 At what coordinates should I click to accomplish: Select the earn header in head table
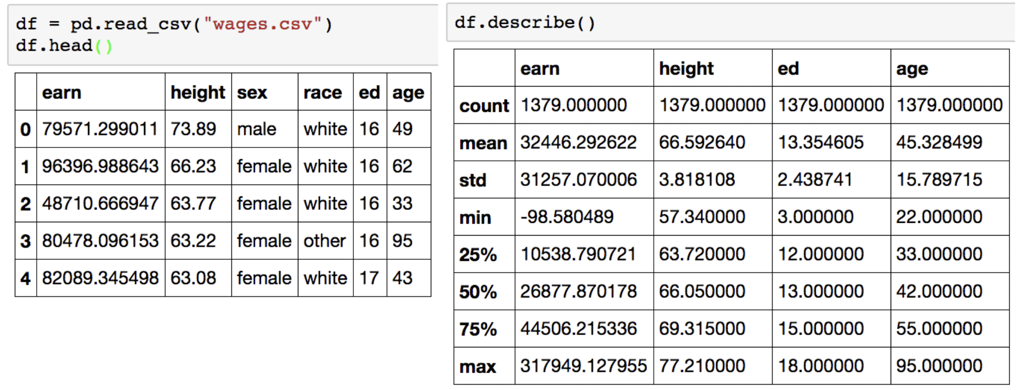tap(61, 92)
